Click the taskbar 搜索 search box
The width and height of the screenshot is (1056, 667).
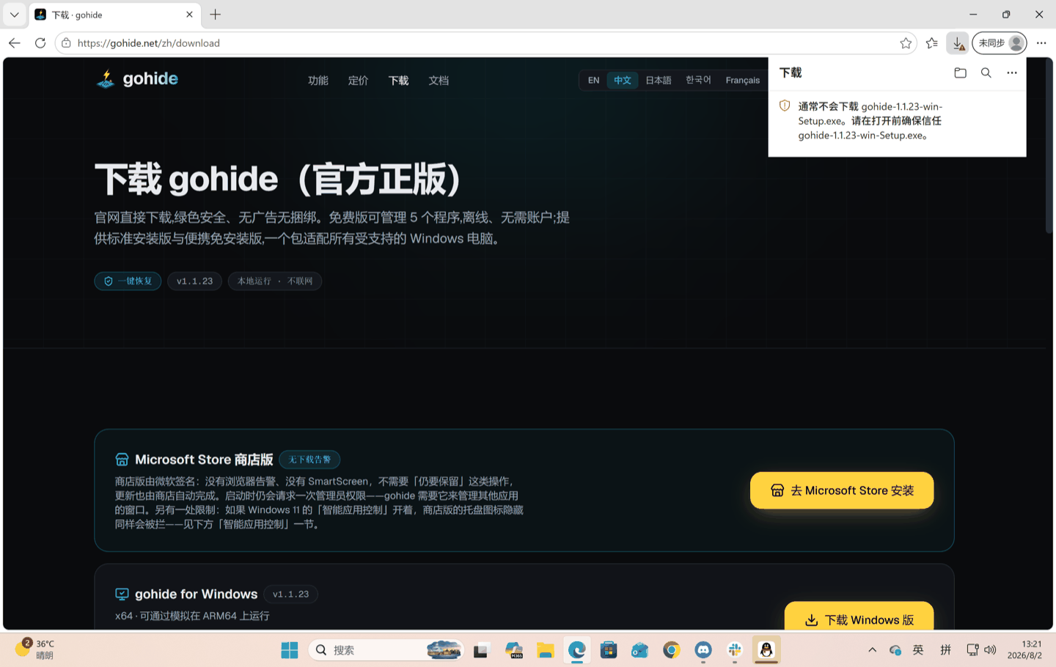(x=386, y=650)
